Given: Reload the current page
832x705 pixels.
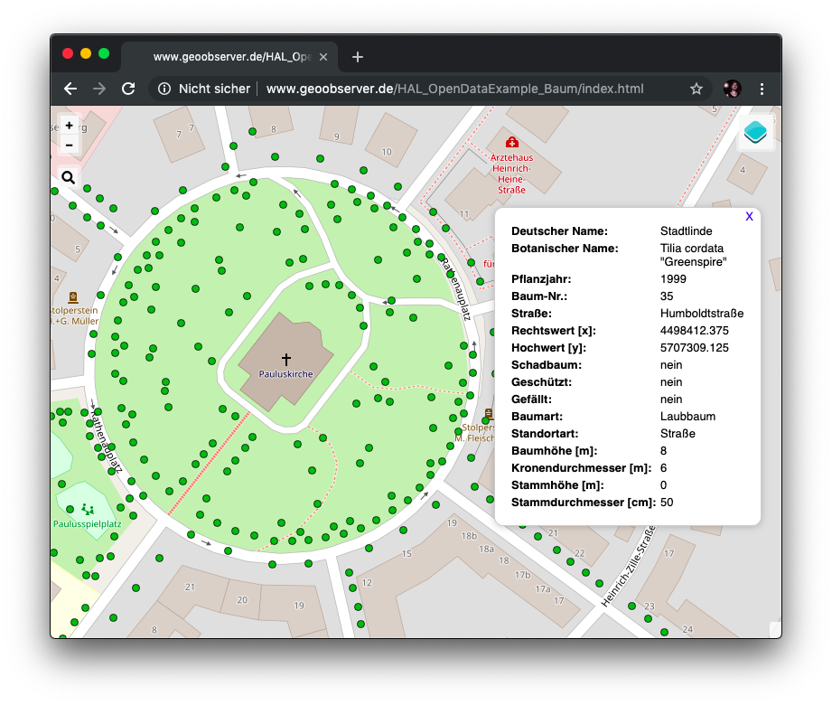Looking at the screenshot, I should pos(128,89).
